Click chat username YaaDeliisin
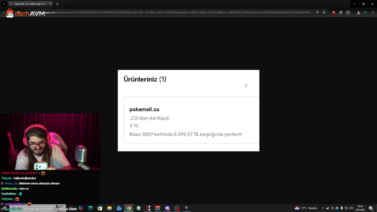The width and height of the screenshot is (377, 212). click(x=8, y=194)
